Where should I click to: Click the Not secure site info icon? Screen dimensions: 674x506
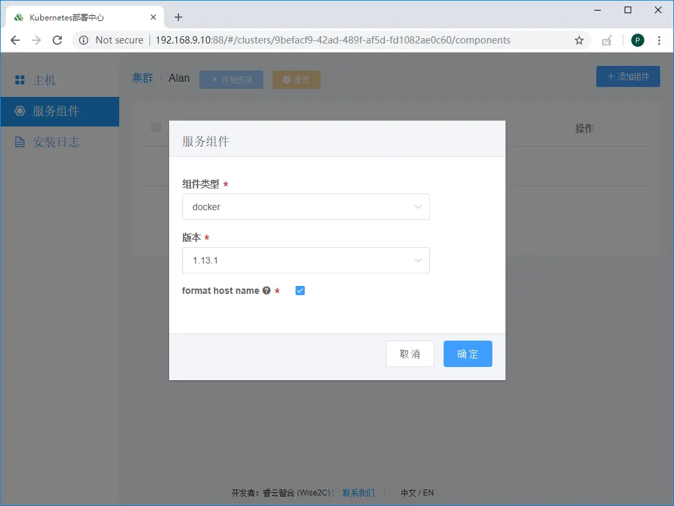tap(84, 40)
